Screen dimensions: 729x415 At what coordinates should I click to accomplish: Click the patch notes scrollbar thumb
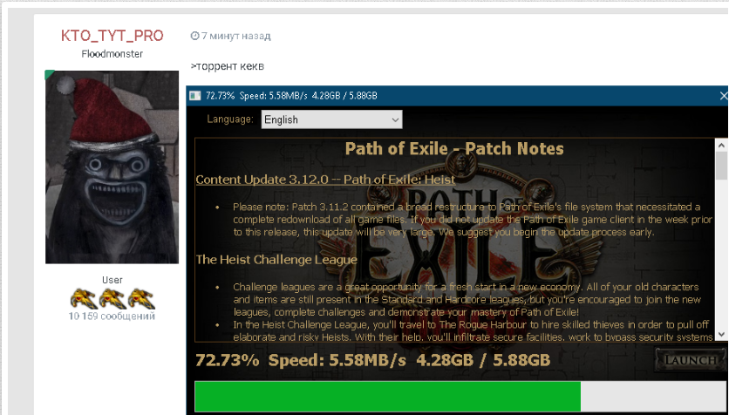click(721, 166)
